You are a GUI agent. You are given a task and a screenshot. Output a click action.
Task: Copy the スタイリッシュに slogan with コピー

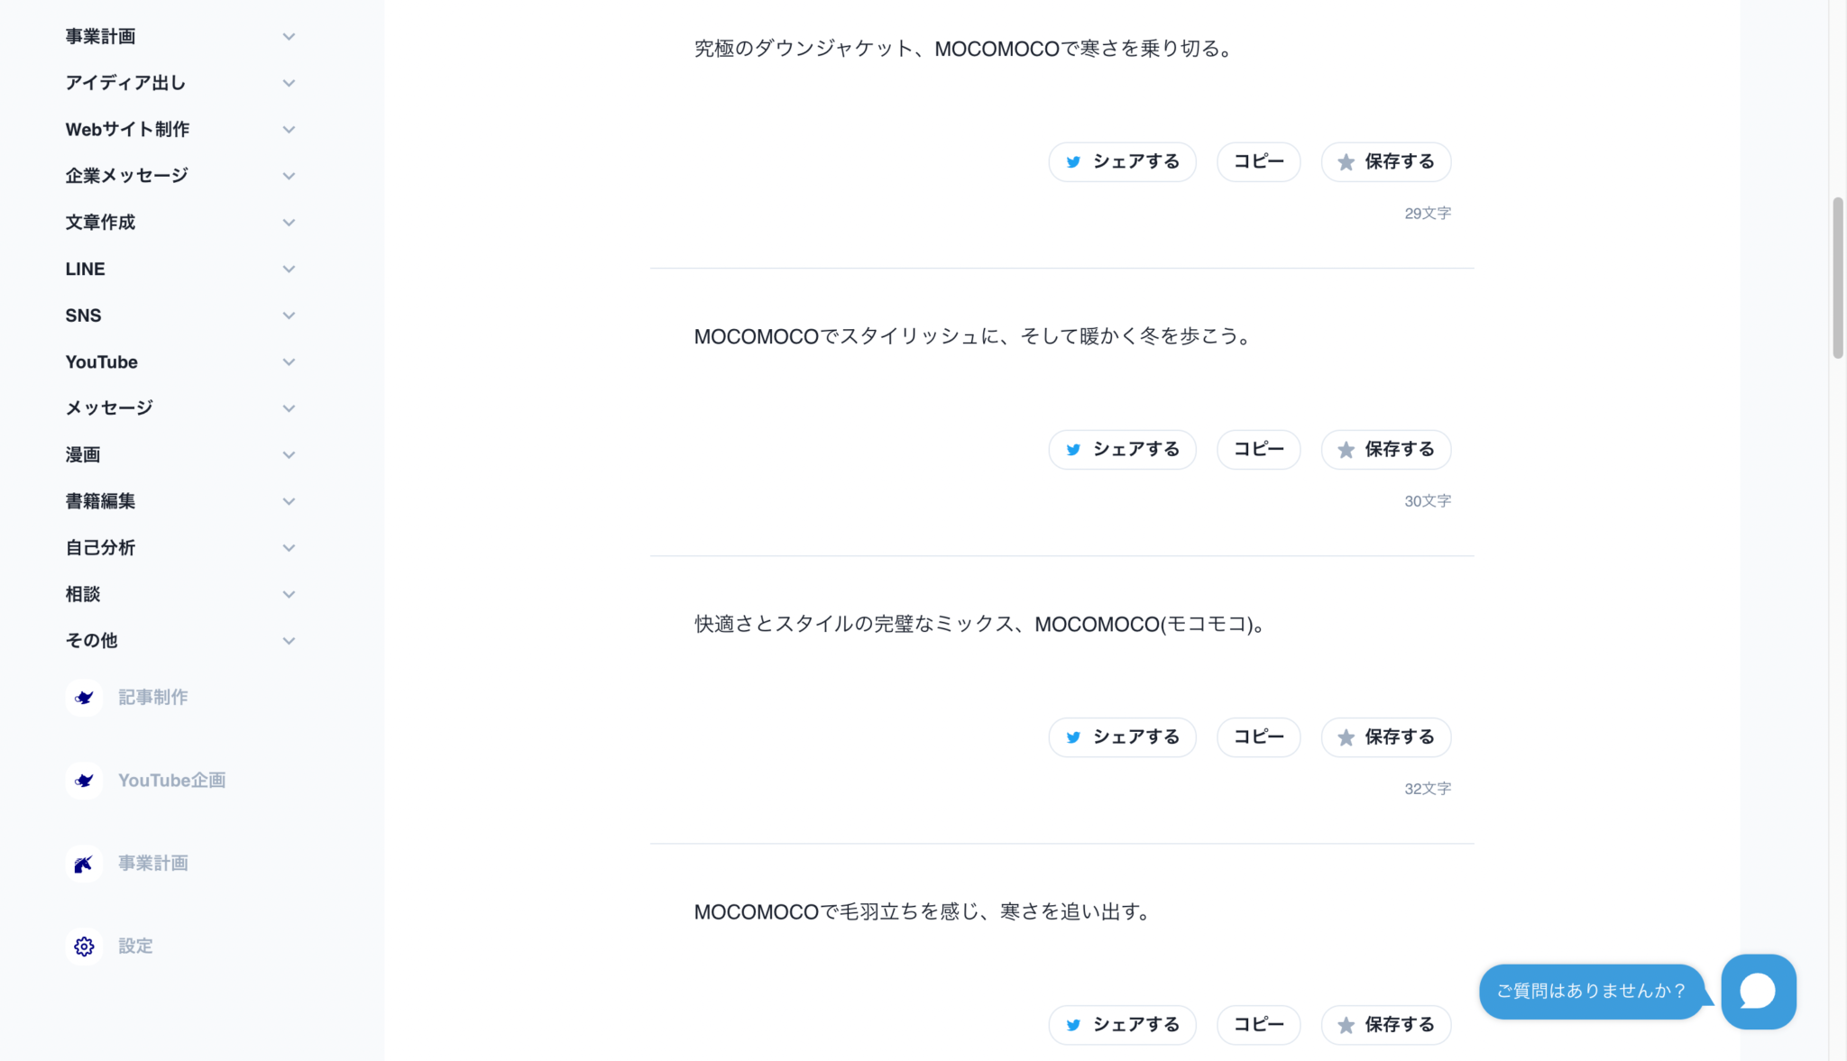1258,450
